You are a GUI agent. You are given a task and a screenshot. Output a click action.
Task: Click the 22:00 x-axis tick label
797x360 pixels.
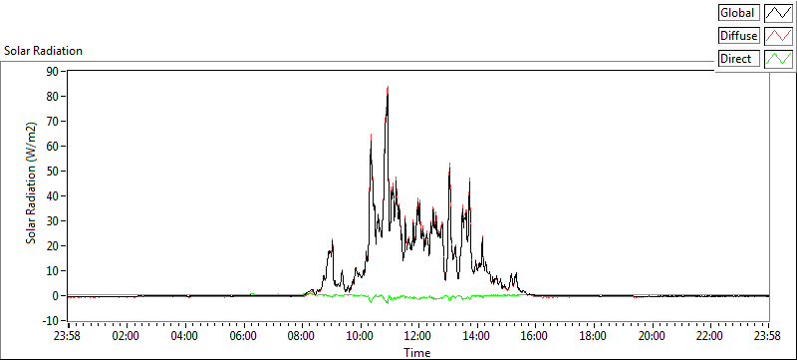(710, 336)
